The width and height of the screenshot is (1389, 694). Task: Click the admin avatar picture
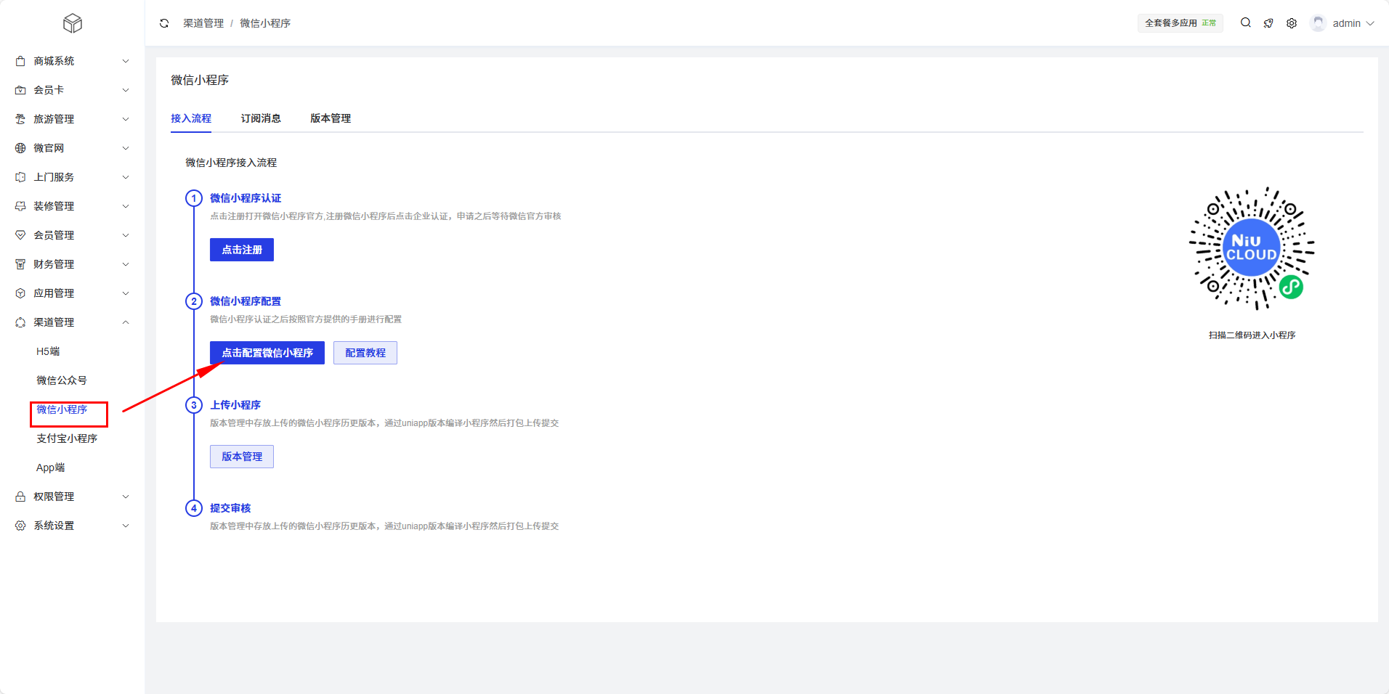click(x=1319, y=23)
